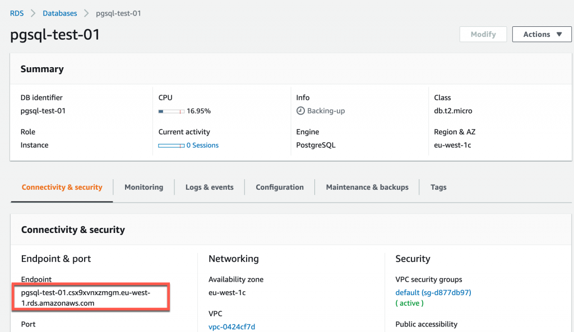Click the Modify button
The image size is (574, 332).
pyautogui.click(x=483, y=34)
